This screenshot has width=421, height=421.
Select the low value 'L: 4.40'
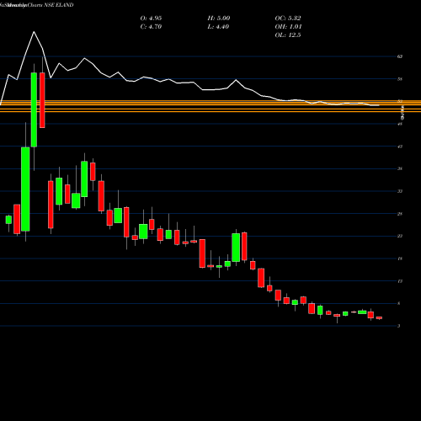(x=218, y=27)
